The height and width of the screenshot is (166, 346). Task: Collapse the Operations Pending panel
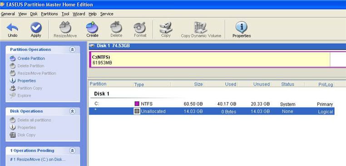[x=72, y=151]
